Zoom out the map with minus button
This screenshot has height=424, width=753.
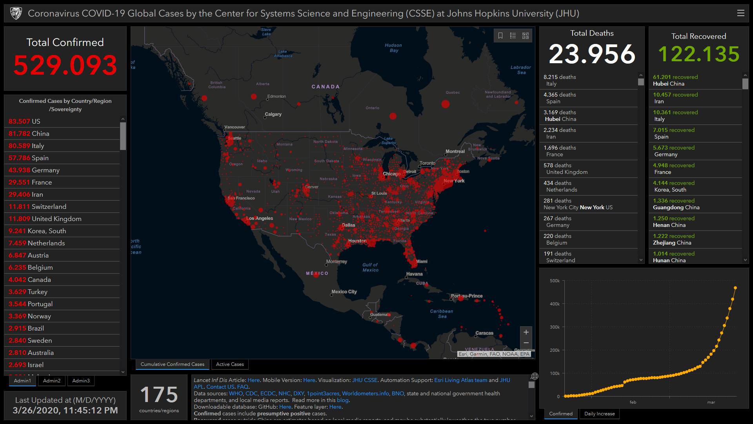click(526, 343)
